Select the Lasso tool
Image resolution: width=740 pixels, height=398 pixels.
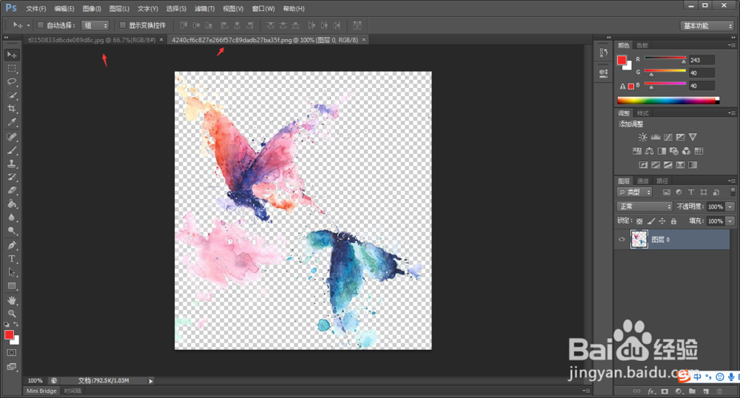click(x=12, y=81)
